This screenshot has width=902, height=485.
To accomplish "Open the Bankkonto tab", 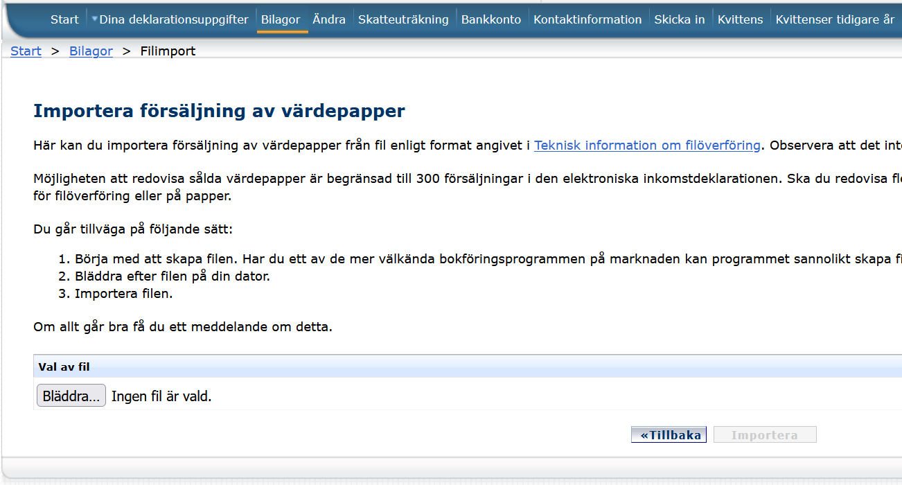I will click(x=491, y=19).
